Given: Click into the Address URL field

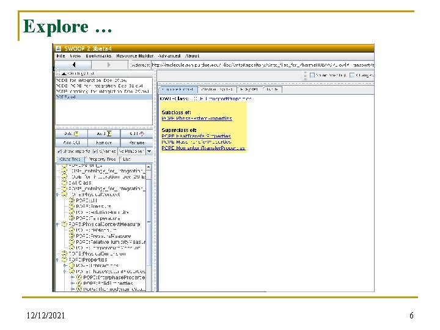Looking at the screenshot, I should (263, 65).
